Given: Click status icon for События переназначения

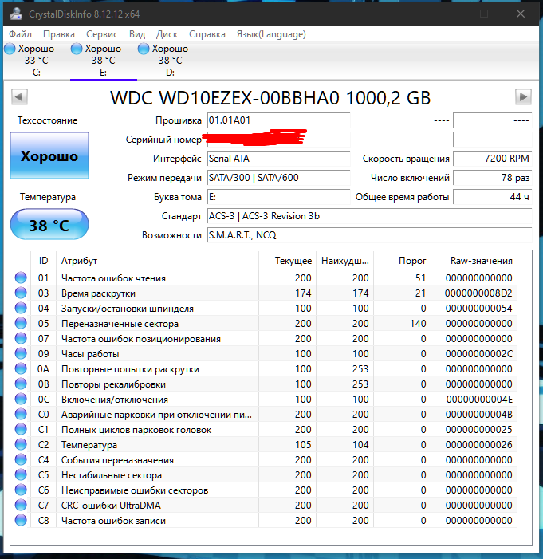Looking at the screenshot, I should [x=21, y=459].
